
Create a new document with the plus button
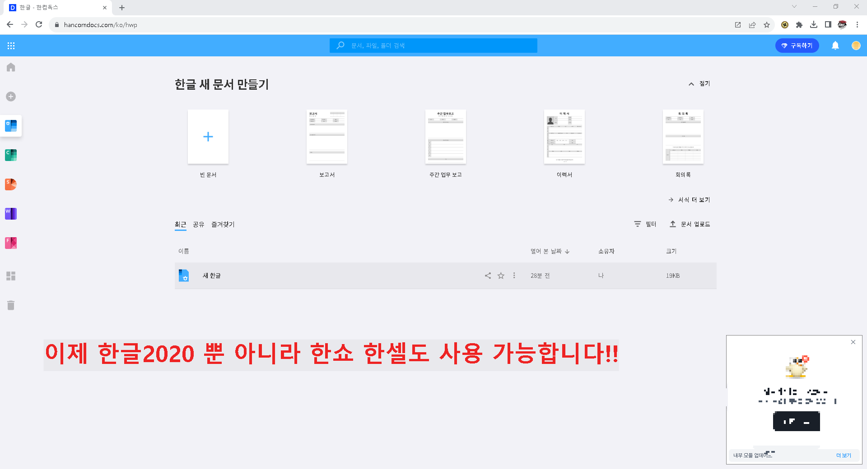[11, 96]
